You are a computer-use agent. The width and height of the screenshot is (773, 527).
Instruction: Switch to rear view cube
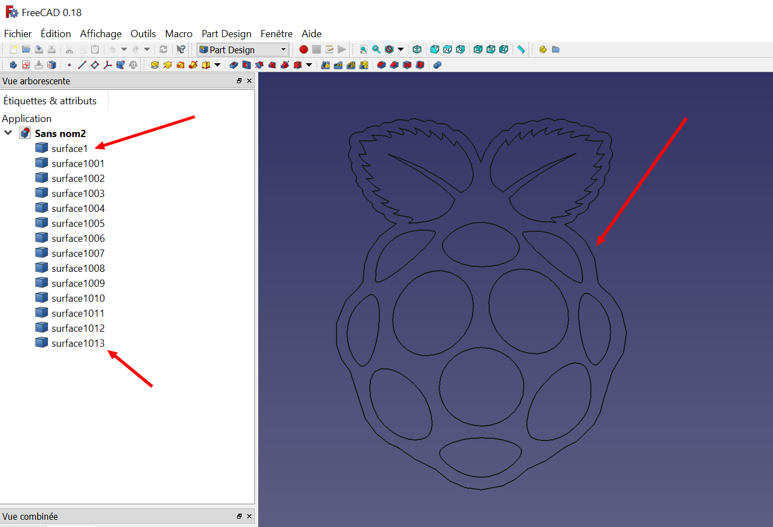click(478, 49)
